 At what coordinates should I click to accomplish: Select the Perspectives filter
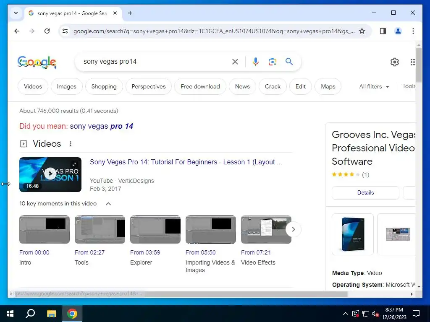point(149,86)
